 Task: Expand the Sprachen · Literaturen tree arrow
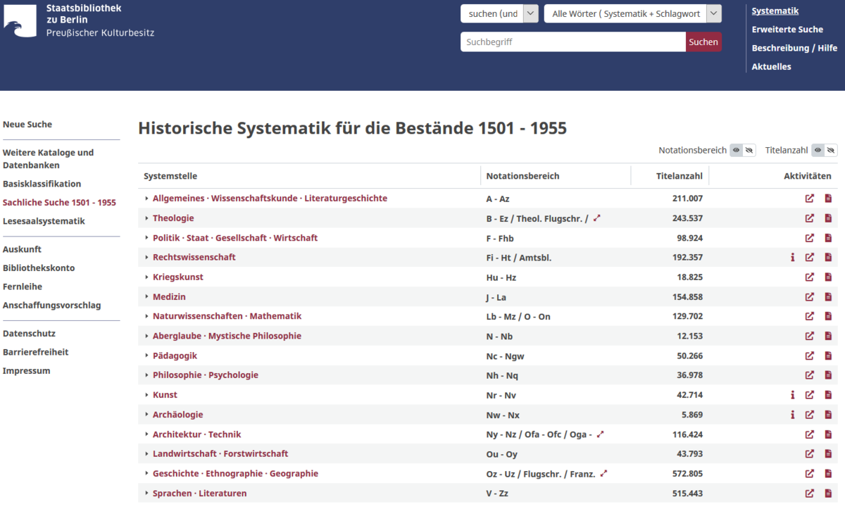(146, 494)
